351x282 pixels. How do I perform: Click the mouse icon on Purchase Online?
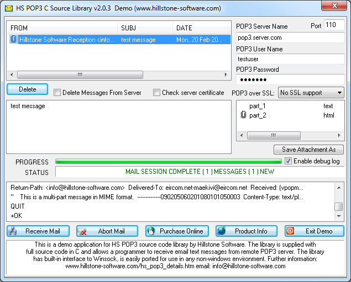[151, 231]
